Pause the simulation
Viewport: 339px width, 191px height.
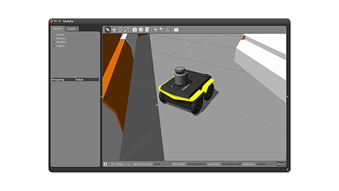(105, 164)
